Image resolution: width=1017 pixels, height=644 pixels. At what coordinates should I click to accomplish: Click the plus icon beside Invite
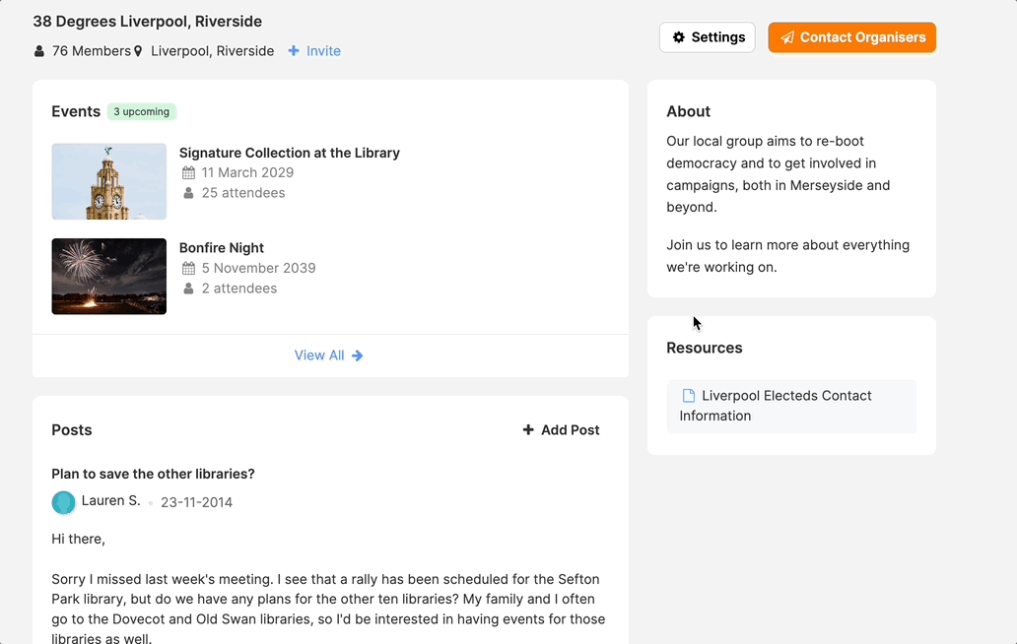coord(294,51)
